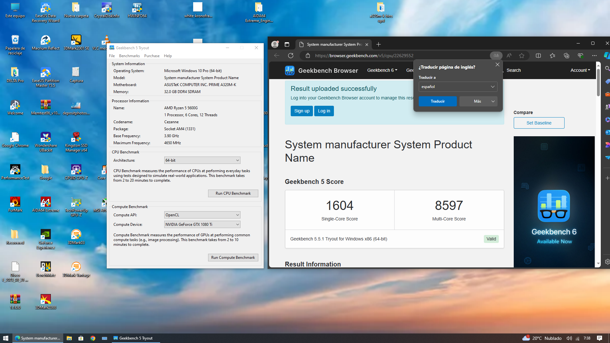This screenshot has height=343, width=610.
Task: Open GeForce Experience desktop icon
Action: [45, 239]
